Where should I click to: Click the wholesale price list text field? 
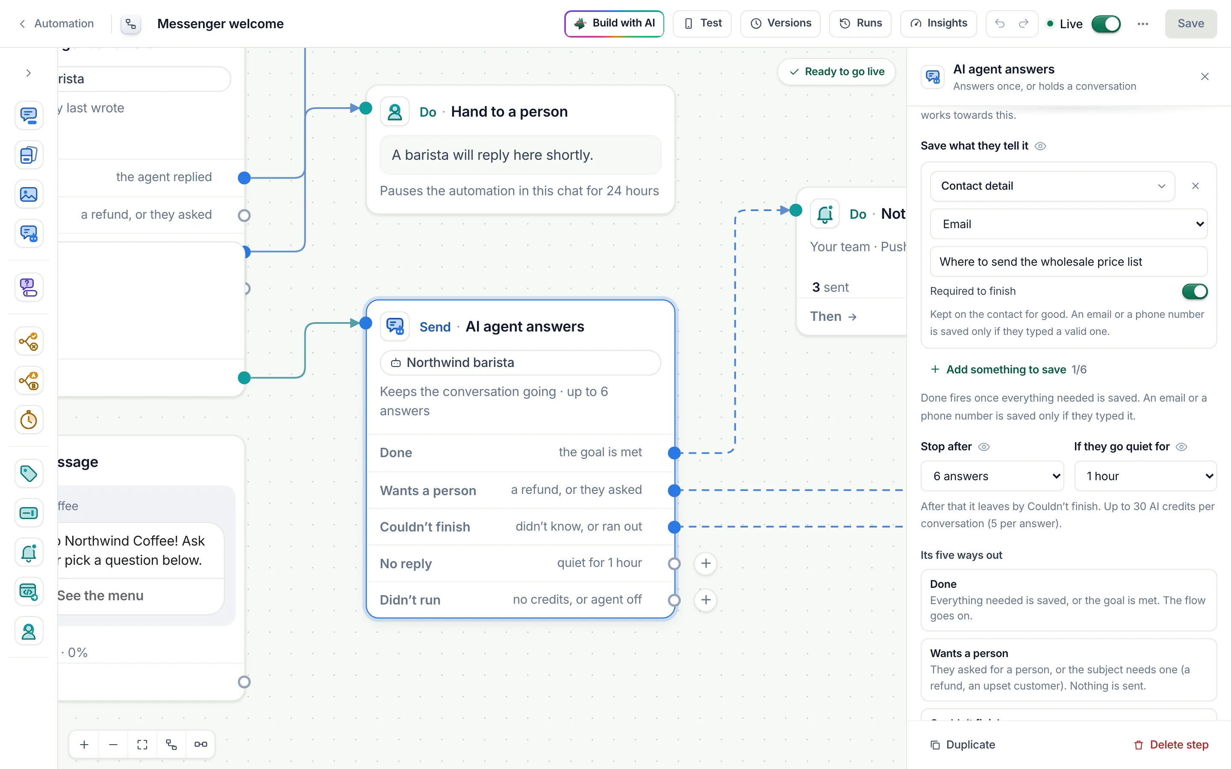click(1068, 262)
